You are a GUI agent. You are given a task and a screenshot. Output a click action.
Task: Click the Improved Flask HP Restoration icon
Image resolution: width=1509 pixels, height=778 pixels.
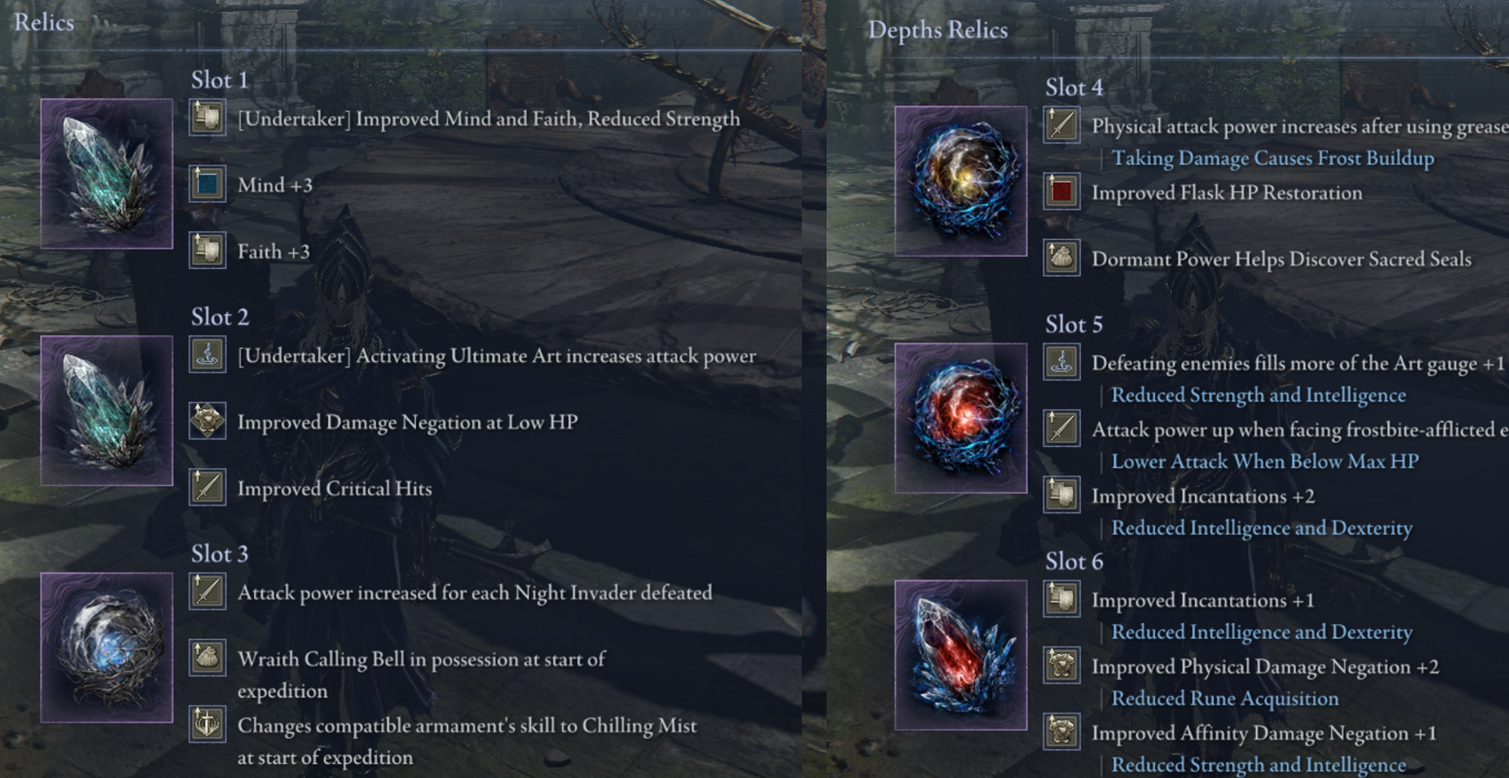click(x=1061, y=192)
